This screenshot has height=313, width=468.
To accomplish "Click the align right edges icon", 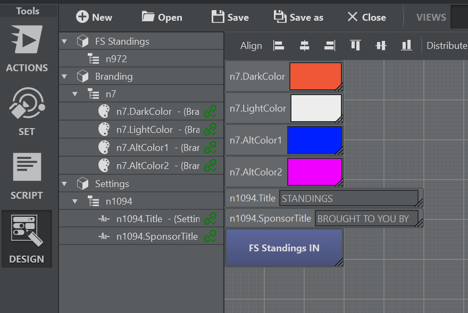I will [x=330, y=46].
